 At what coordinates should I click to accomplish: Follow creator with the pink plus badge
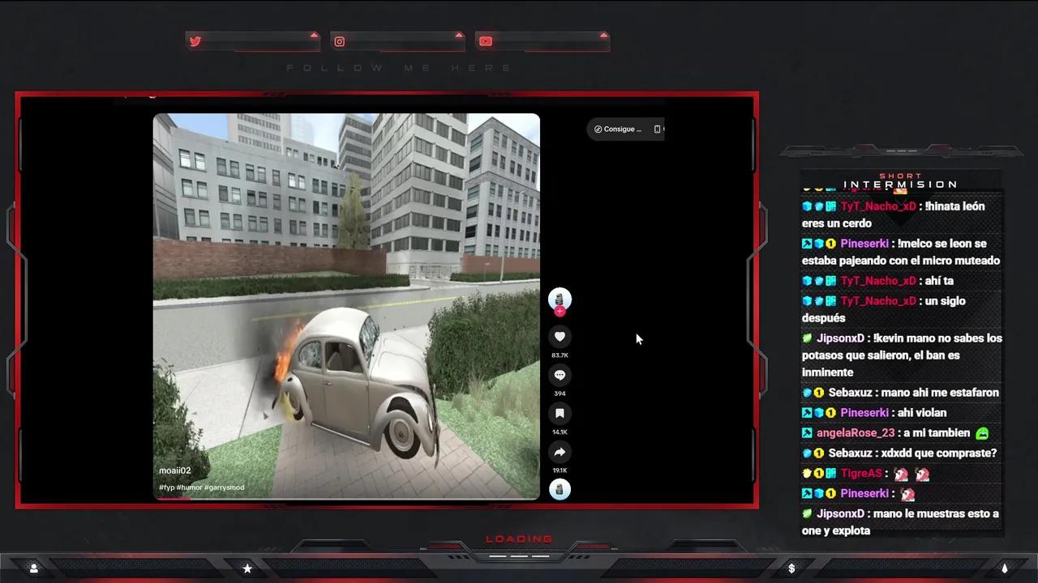(x=560, y=312)
